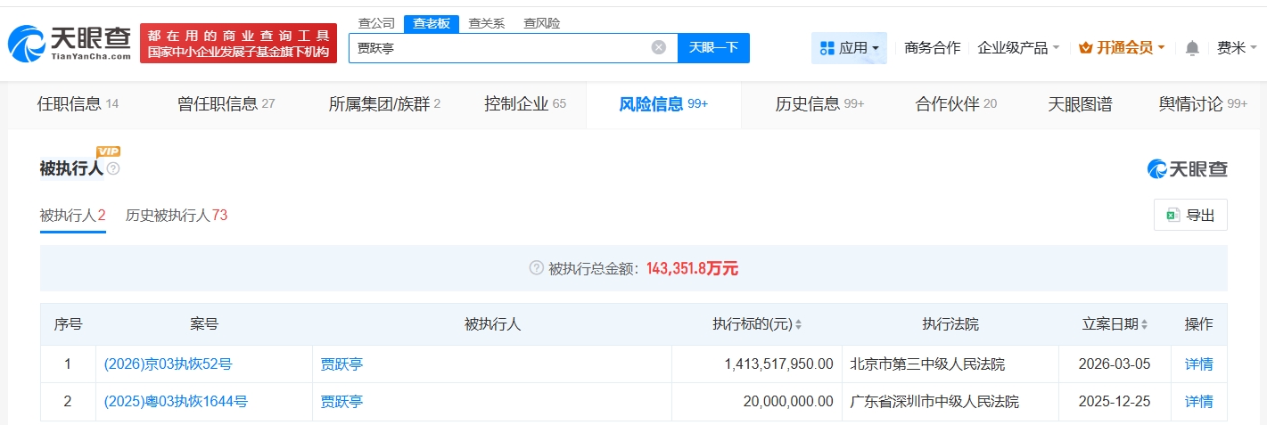Click 北京市第三中级人民法院 cell
Image resolution: width=1267 pixels, height=425 pixels.
[x=926, y=364]
